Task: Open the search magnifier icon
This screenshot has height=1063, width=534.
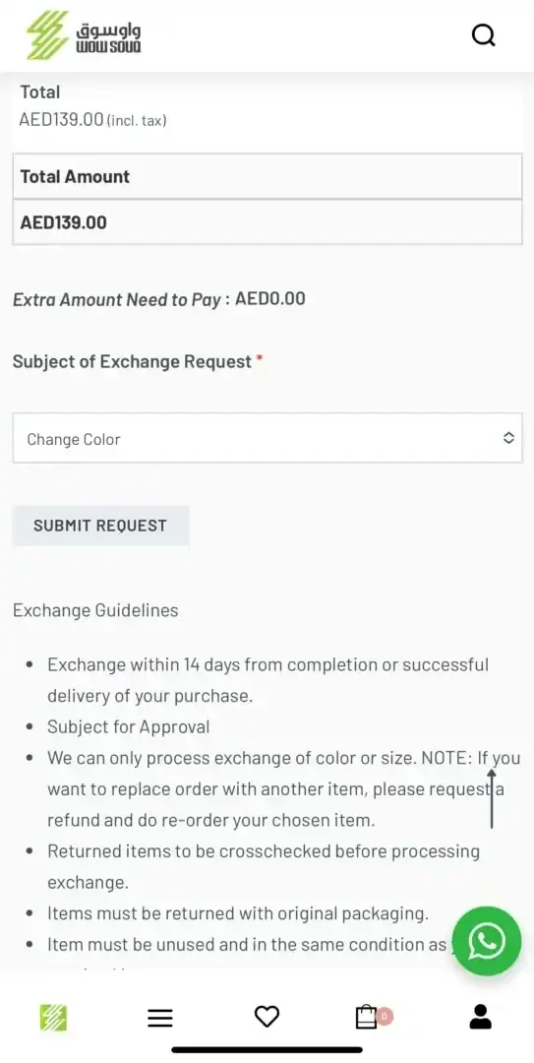Action: pos(483,34)
